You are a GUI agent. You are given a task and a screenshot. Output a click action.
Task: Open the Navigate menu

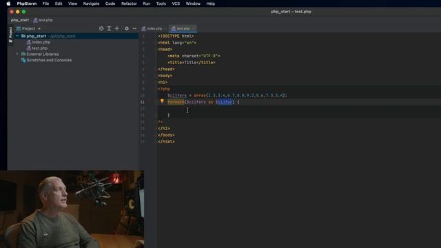pyautogui.click(x=91, y=3)
